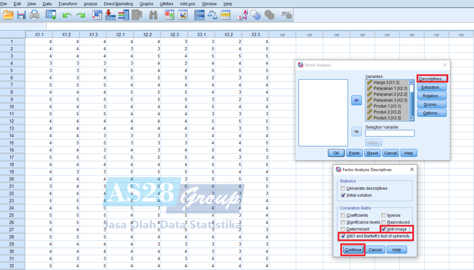Click the Print icon in the toolbar
474x270 pixels.
point(34,15)
